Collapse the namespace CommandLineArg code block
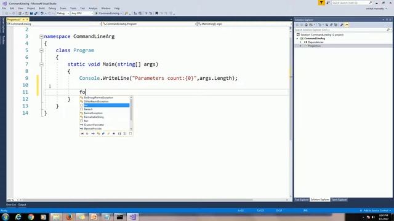 [41, 37]
